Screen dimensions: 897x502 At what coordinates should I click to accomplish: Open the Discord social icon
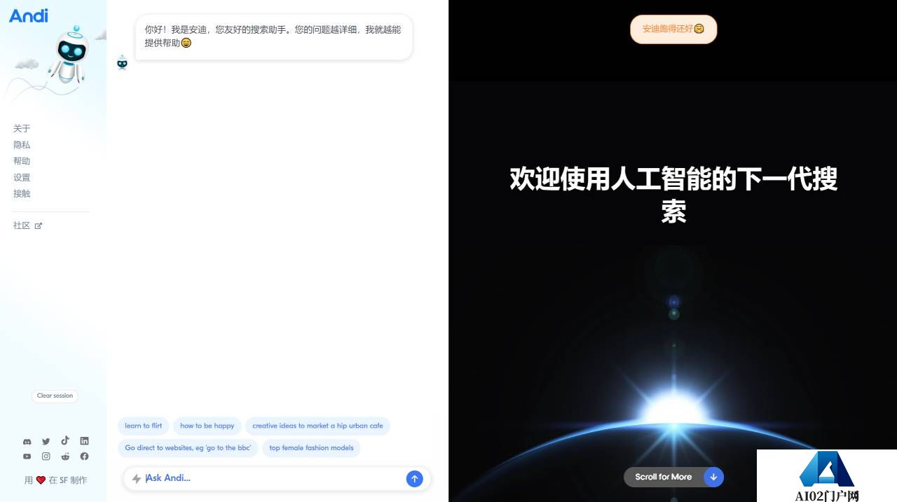pos(27,442)
